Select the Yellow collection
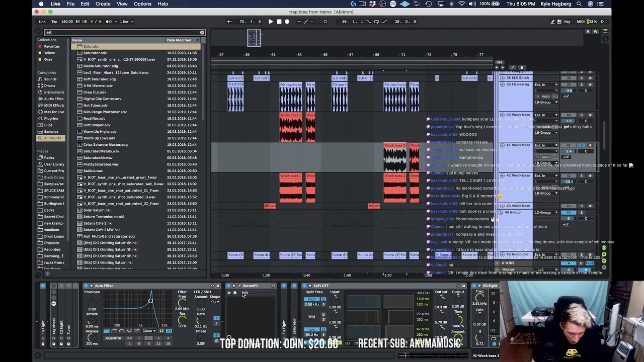The image size is (644, 362). pos(49,53)
